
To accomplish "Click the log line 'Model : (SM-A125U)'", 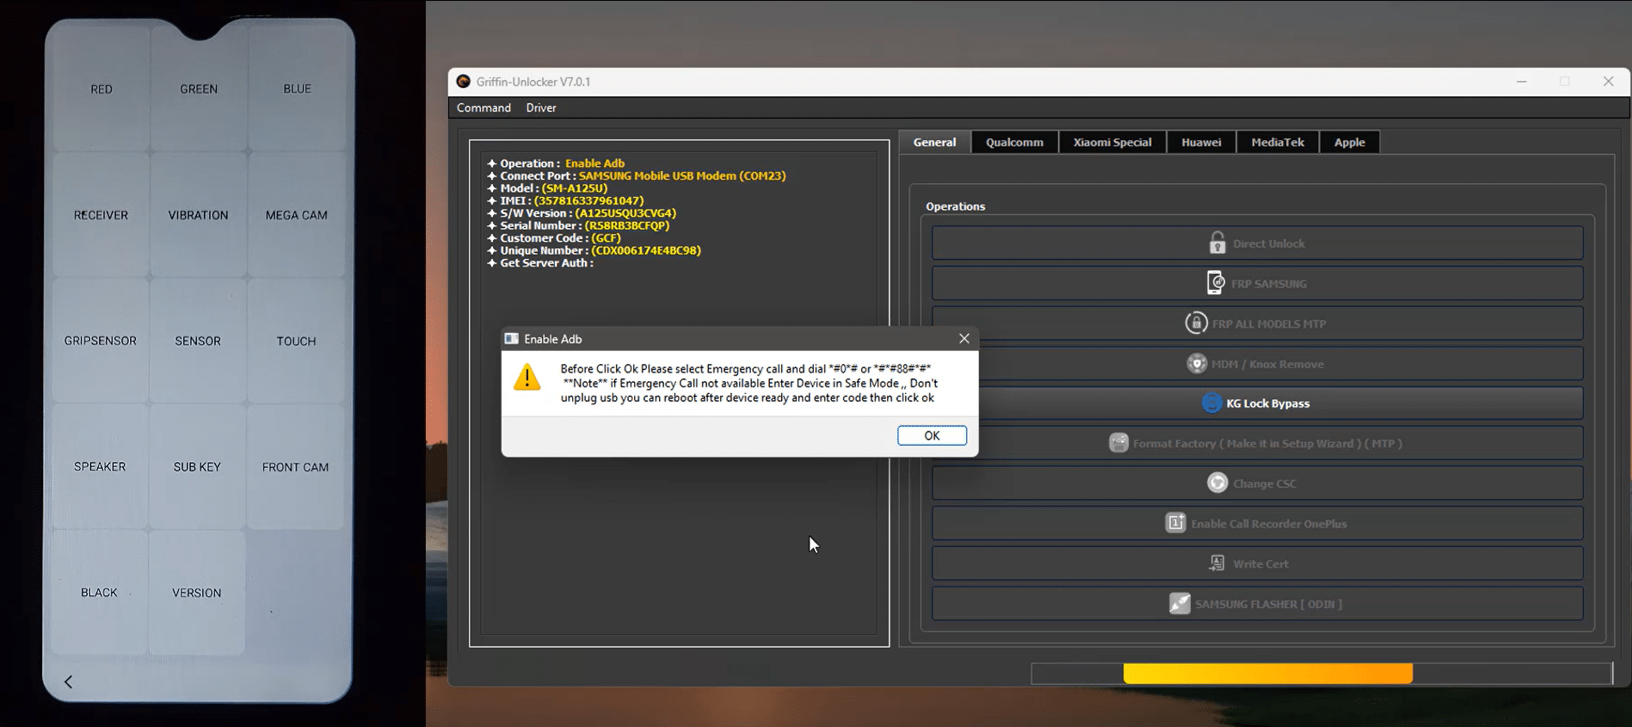I will tap(547, 188).
